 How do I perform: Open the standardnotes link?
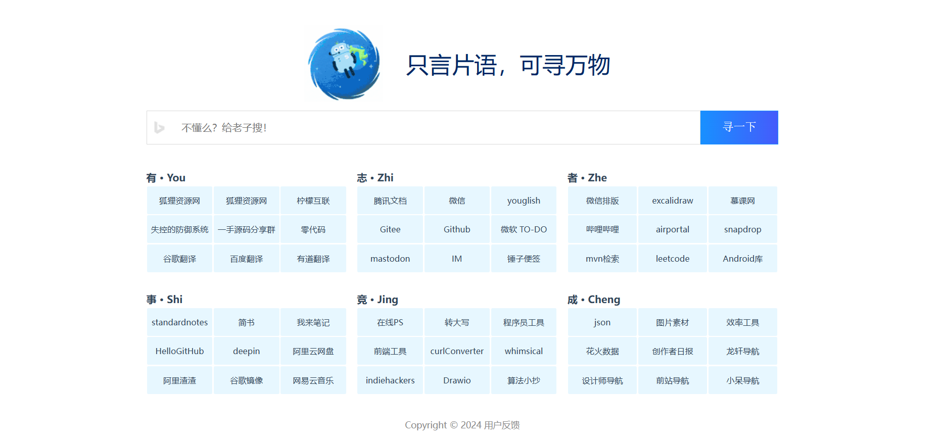click(x=180, y=322)
